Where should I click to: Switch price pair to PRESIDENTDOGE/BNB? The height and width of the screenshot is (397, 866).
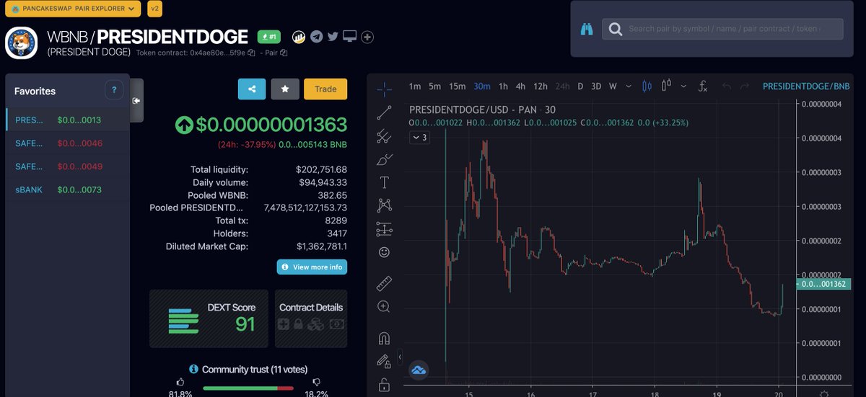coord(806,86)
